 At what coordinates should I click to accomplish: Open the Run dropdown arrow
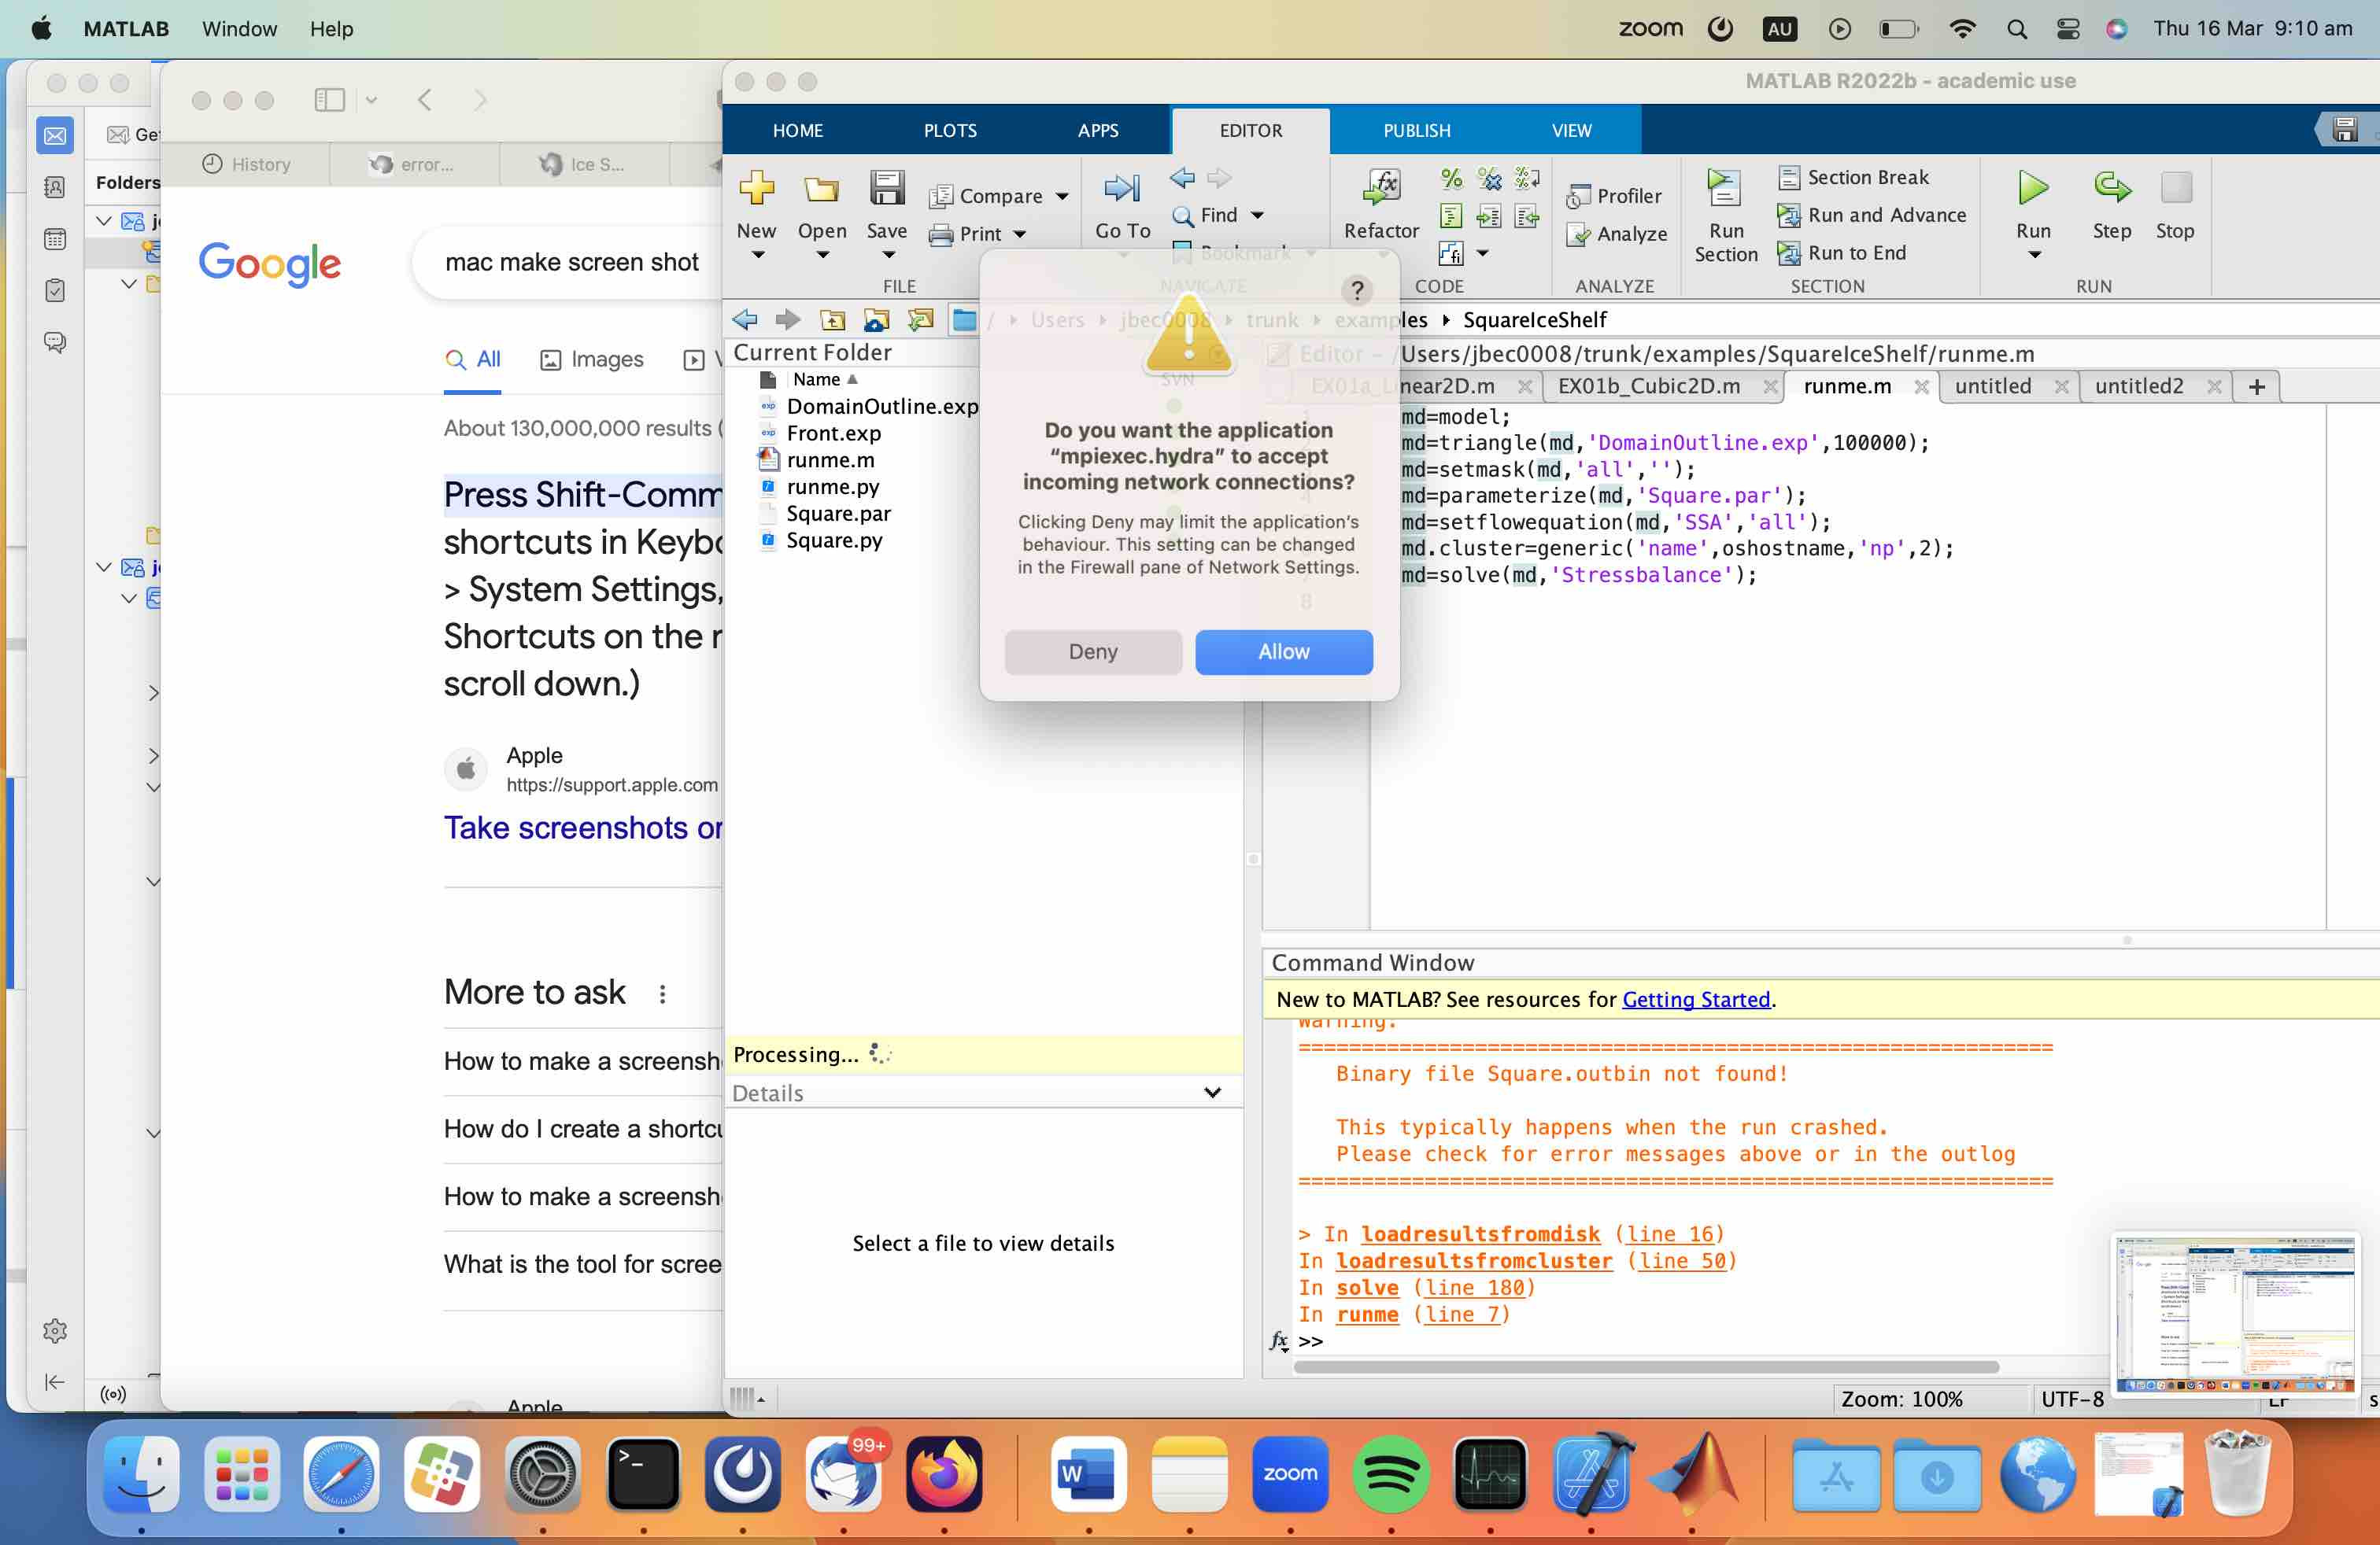[2034, 255]
